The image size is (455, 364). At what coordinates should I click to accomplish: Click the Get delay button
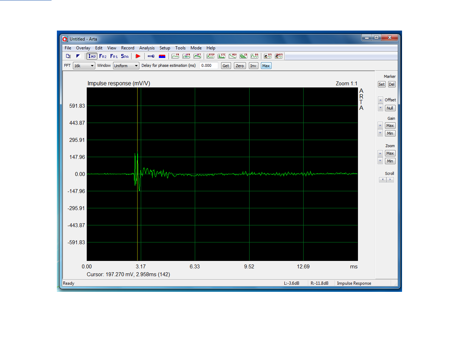pyautogui.click(x=226, y=66)
